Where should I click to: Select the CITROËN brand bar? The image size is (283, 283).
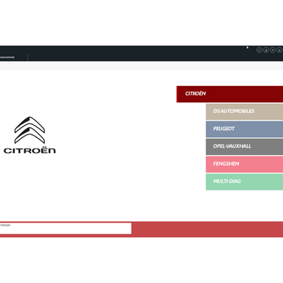point(229,94)
